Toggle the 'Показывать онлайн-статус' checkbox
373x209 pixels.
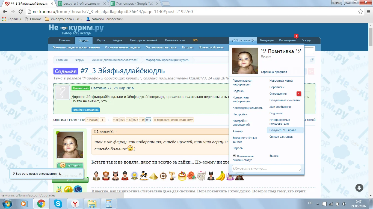pyautogui.click(x=234, y=156)
